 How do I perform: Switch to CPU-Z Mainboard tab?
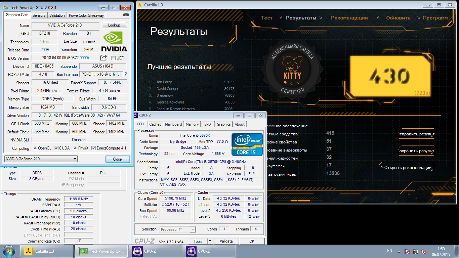click(173, 124)
